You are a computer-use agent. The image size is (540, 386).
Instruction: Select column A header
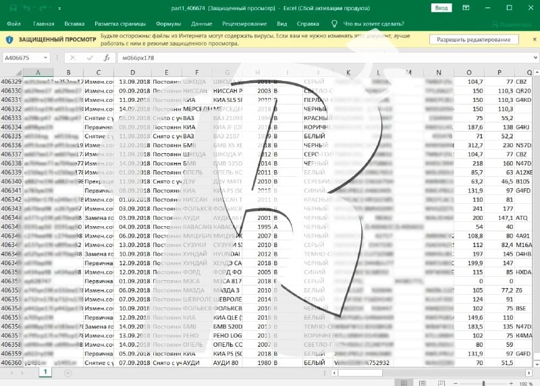pos(38,72)
